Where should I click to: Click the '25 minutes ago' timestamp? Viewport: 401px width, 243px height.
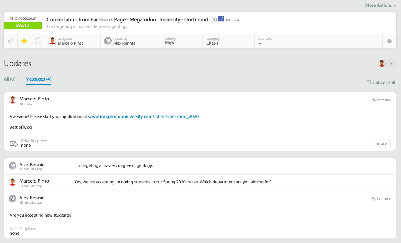(31, 202)
